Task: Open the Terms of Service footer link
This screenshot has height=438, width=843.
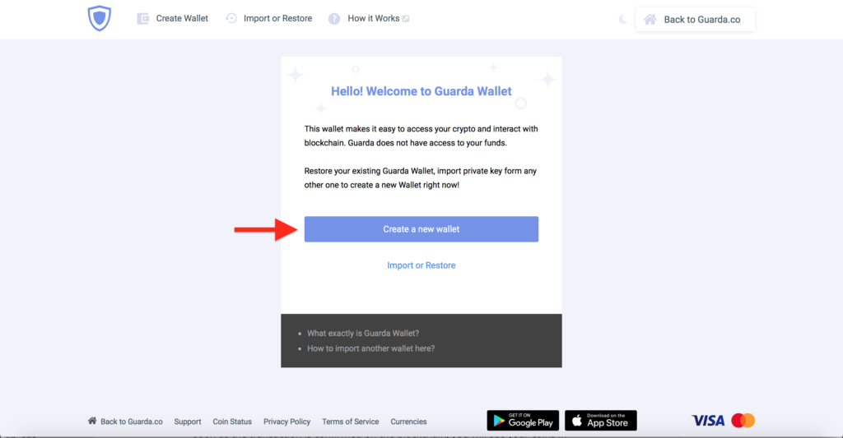Action: coord(351,422)
